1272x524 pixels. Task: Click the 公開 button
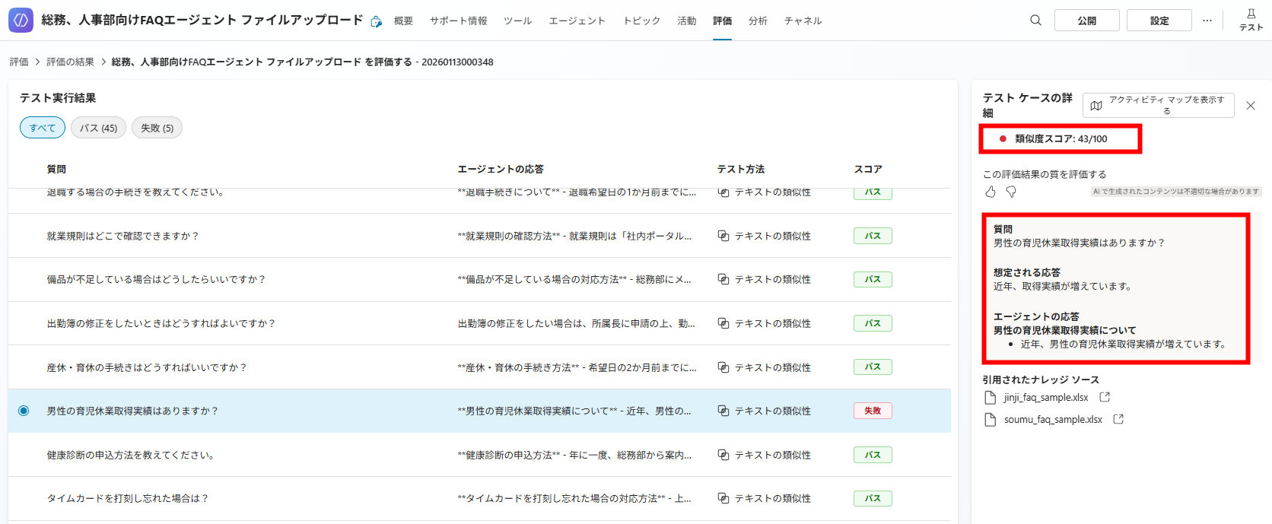1087,21
